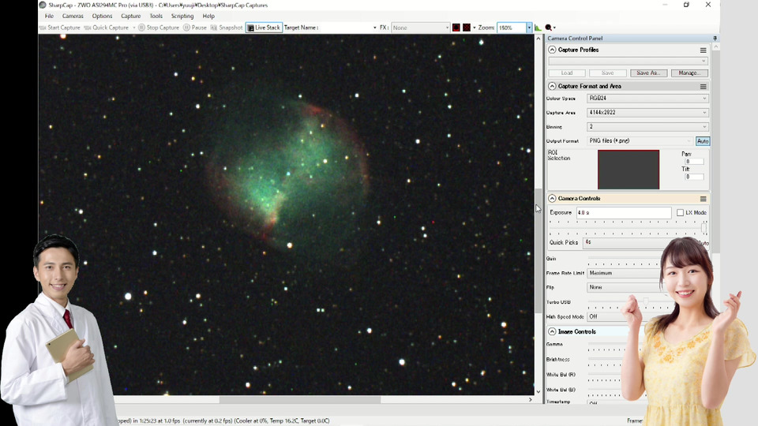The height and width of the screenshot is (426, 758).
Task: Click the Stop Capture toolbar button
Action: [159, 28]
